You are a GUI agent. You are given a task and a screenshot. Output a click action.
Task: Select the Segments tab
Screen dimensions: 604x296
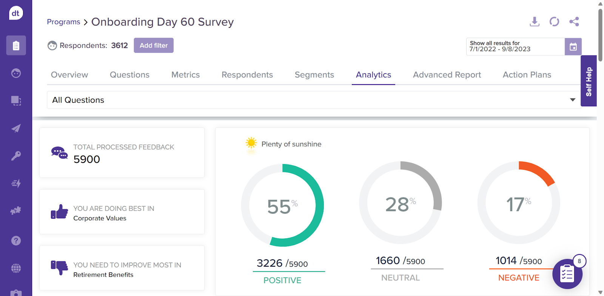tap(314, 75)
